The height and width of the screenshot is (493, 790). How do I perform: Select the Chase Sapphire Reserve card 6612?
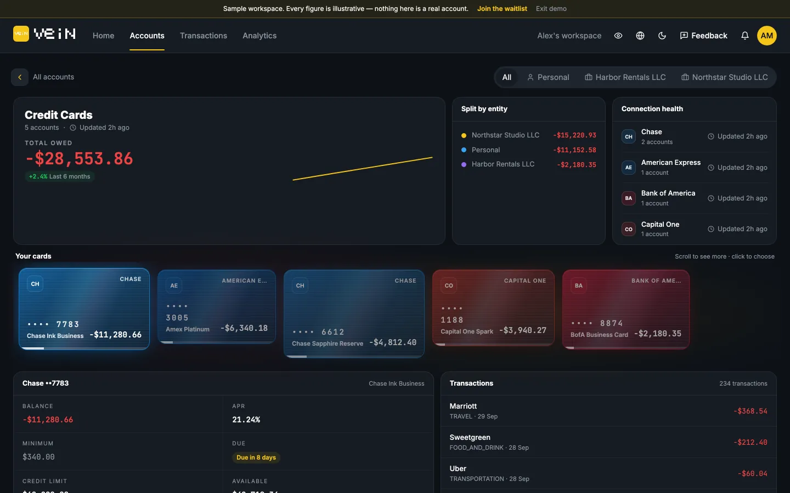[354, 314]
